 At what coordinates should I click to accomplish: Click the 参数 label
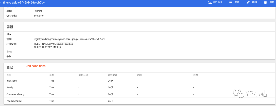tap(9, 57)
